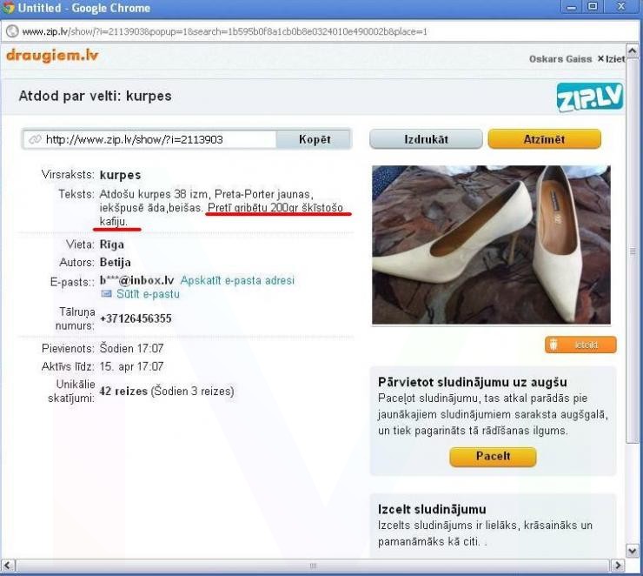643x576 pixels.
Task: Click the X Iziet logout icon
Action: [x=600, y=58]
